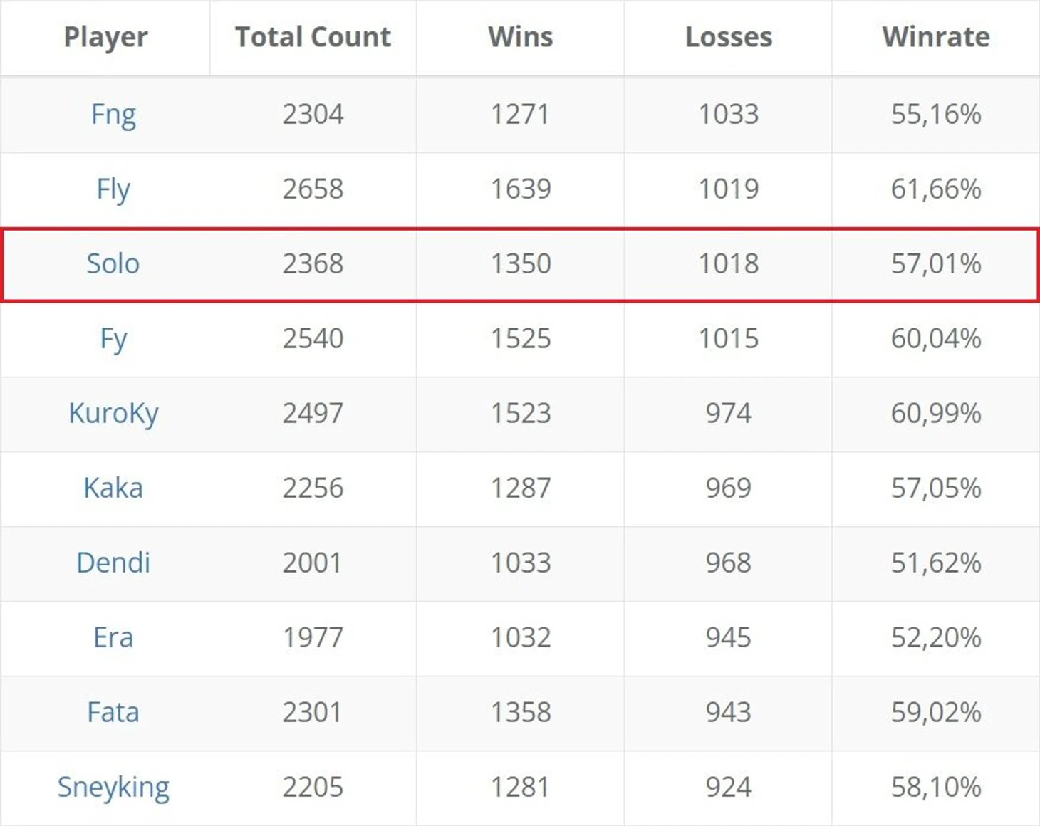Open Solo's player profile link
The width and height of the screenshot is (1040, 826).
[113, 264]
